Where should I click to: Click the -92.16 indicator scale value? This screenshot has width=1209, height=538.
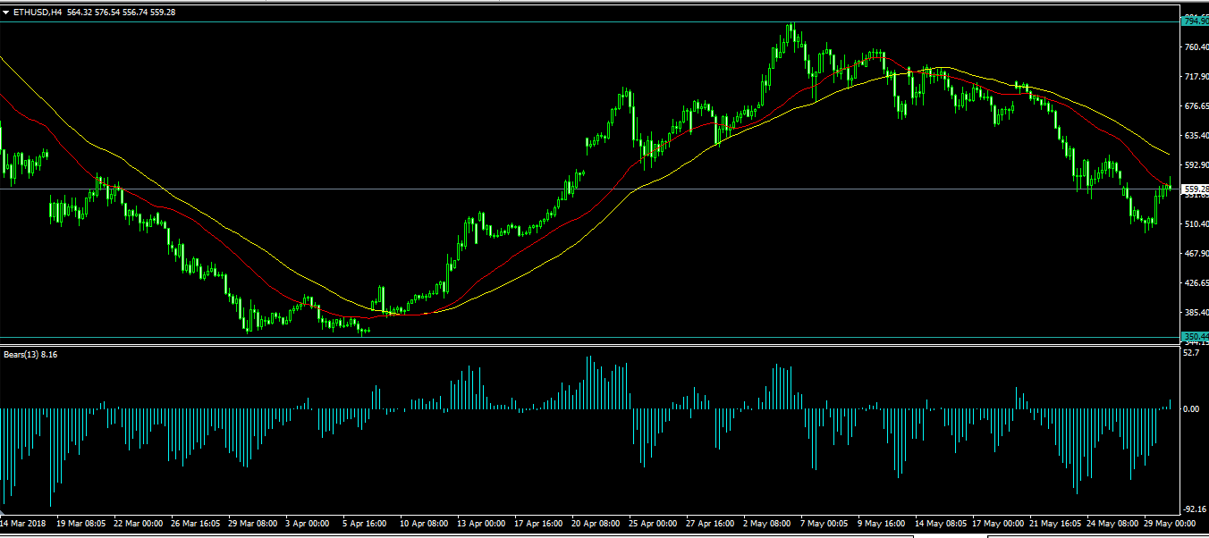(x=1193, y=509)
